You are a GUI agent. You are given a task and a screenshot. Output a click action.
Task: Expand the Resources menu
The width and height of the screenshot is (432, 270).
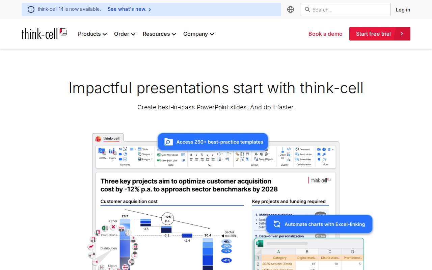point(159,34)
